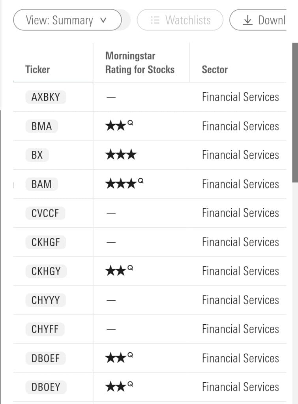
Task: Select the BX ticker badge
Action: tap(37, 155)
